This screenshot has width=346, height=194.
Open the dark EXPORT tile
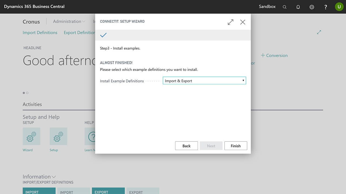coord(108,191)
